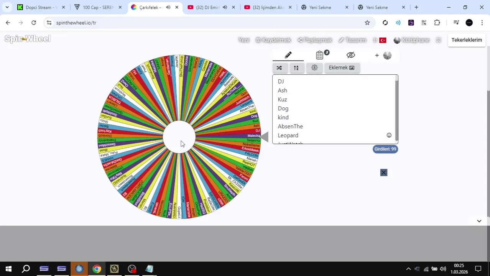Open the Yeni menu item
This screenshot has width=490, height=276.
coord(244,40)
